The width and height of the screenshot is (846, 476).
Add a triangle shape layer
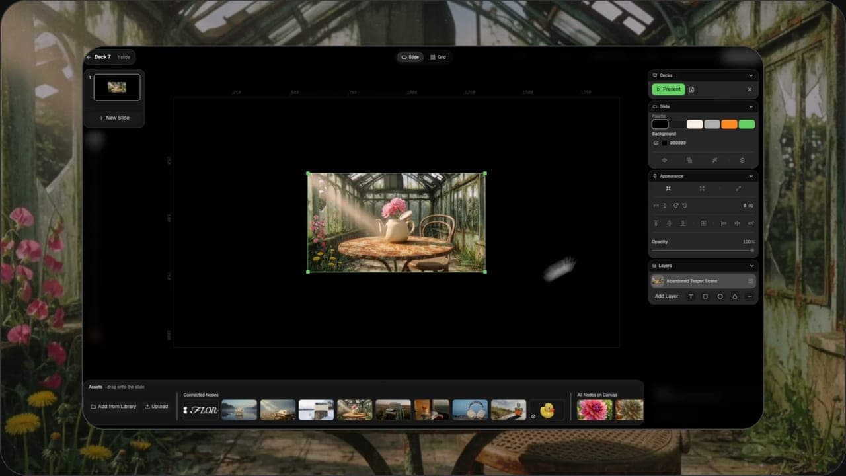pos(734,297)
